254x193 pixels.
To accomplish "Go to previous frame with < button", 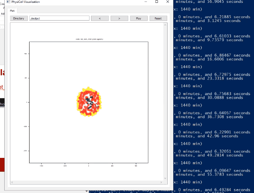I will coord(100,18).
